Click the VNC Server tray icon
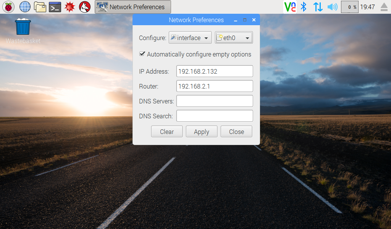 [x=290, y=7]
